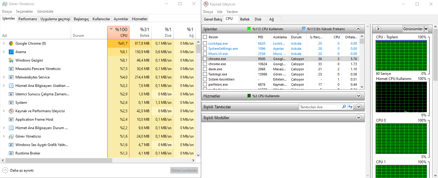
Task: Click the Kaynak ve Performans İzleyicisi process icon
Action: 11,111
